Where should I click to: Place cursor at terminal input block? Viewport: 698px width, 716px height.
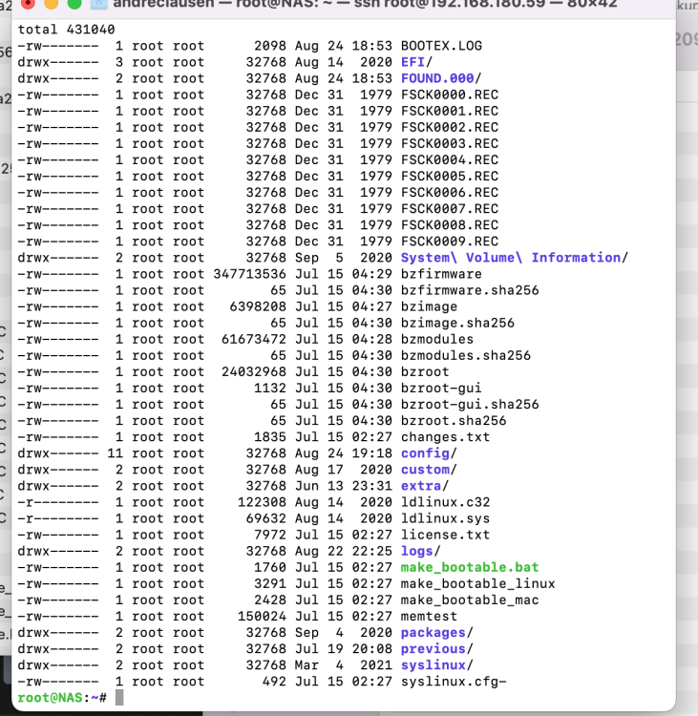[x=119, y=698]
